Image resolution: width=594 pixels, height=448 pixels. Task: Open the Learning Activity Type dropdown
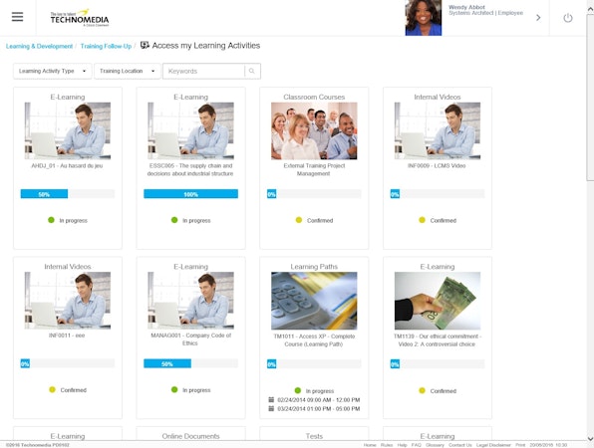pyautogui.click(x=53, y=71)
